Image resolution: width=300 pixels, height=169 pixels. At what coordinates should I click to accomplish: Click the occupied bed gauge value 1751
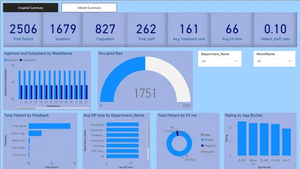tap(145, 93)
